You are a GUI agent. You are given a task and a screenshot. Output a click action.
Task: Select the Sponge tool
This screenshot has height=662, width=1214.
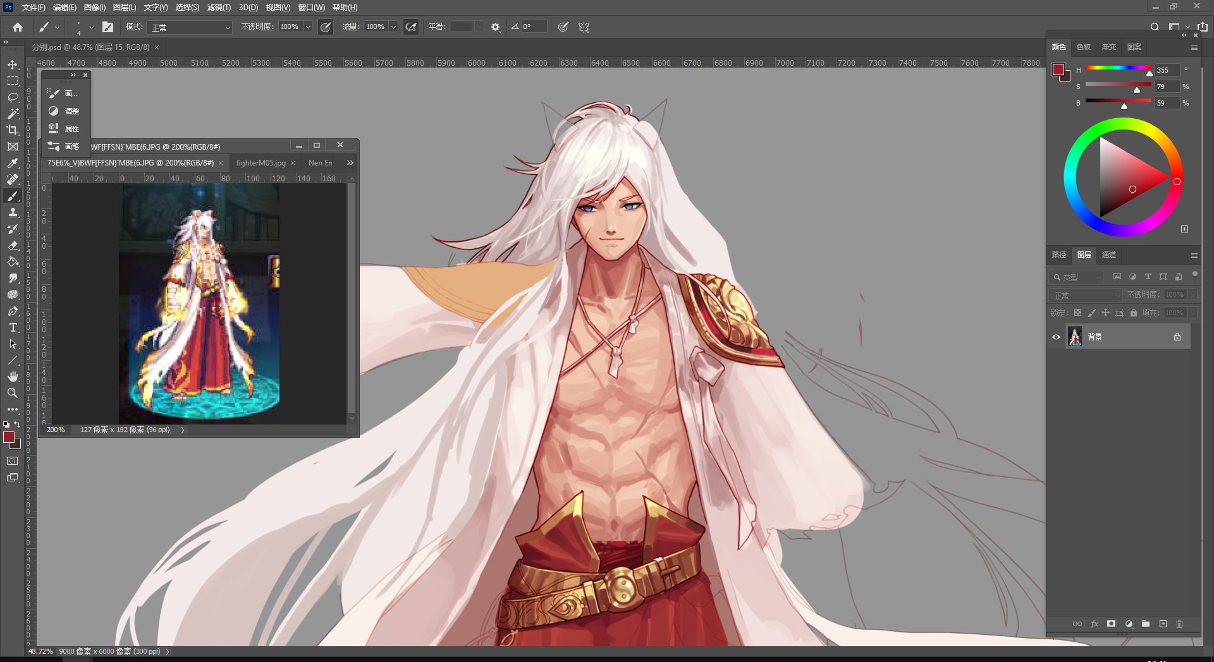pyautogui.click(x=13, y=294)
